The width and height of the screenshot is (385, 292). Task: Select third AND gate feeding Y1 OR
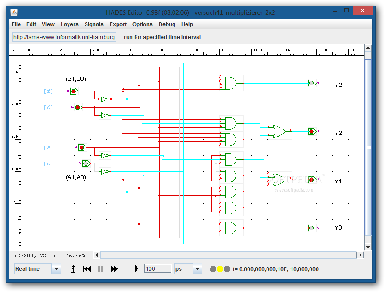tap(231, 192)
